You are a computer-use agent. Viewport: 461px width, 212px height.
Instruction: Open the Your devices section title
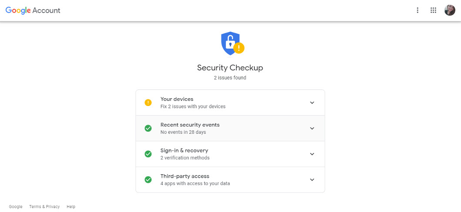[x=177, y=99]
